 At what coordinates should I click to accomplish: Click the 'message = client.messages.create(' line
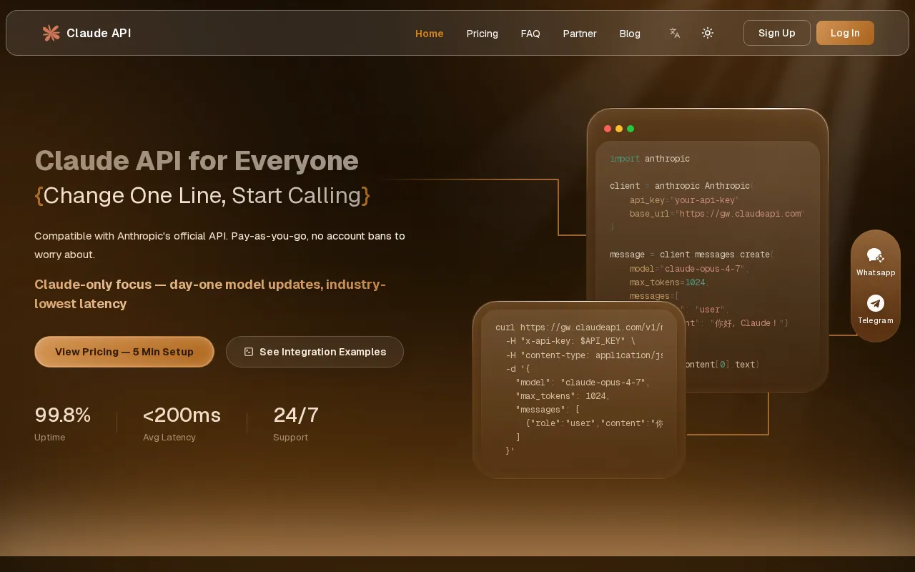point(692,255)
